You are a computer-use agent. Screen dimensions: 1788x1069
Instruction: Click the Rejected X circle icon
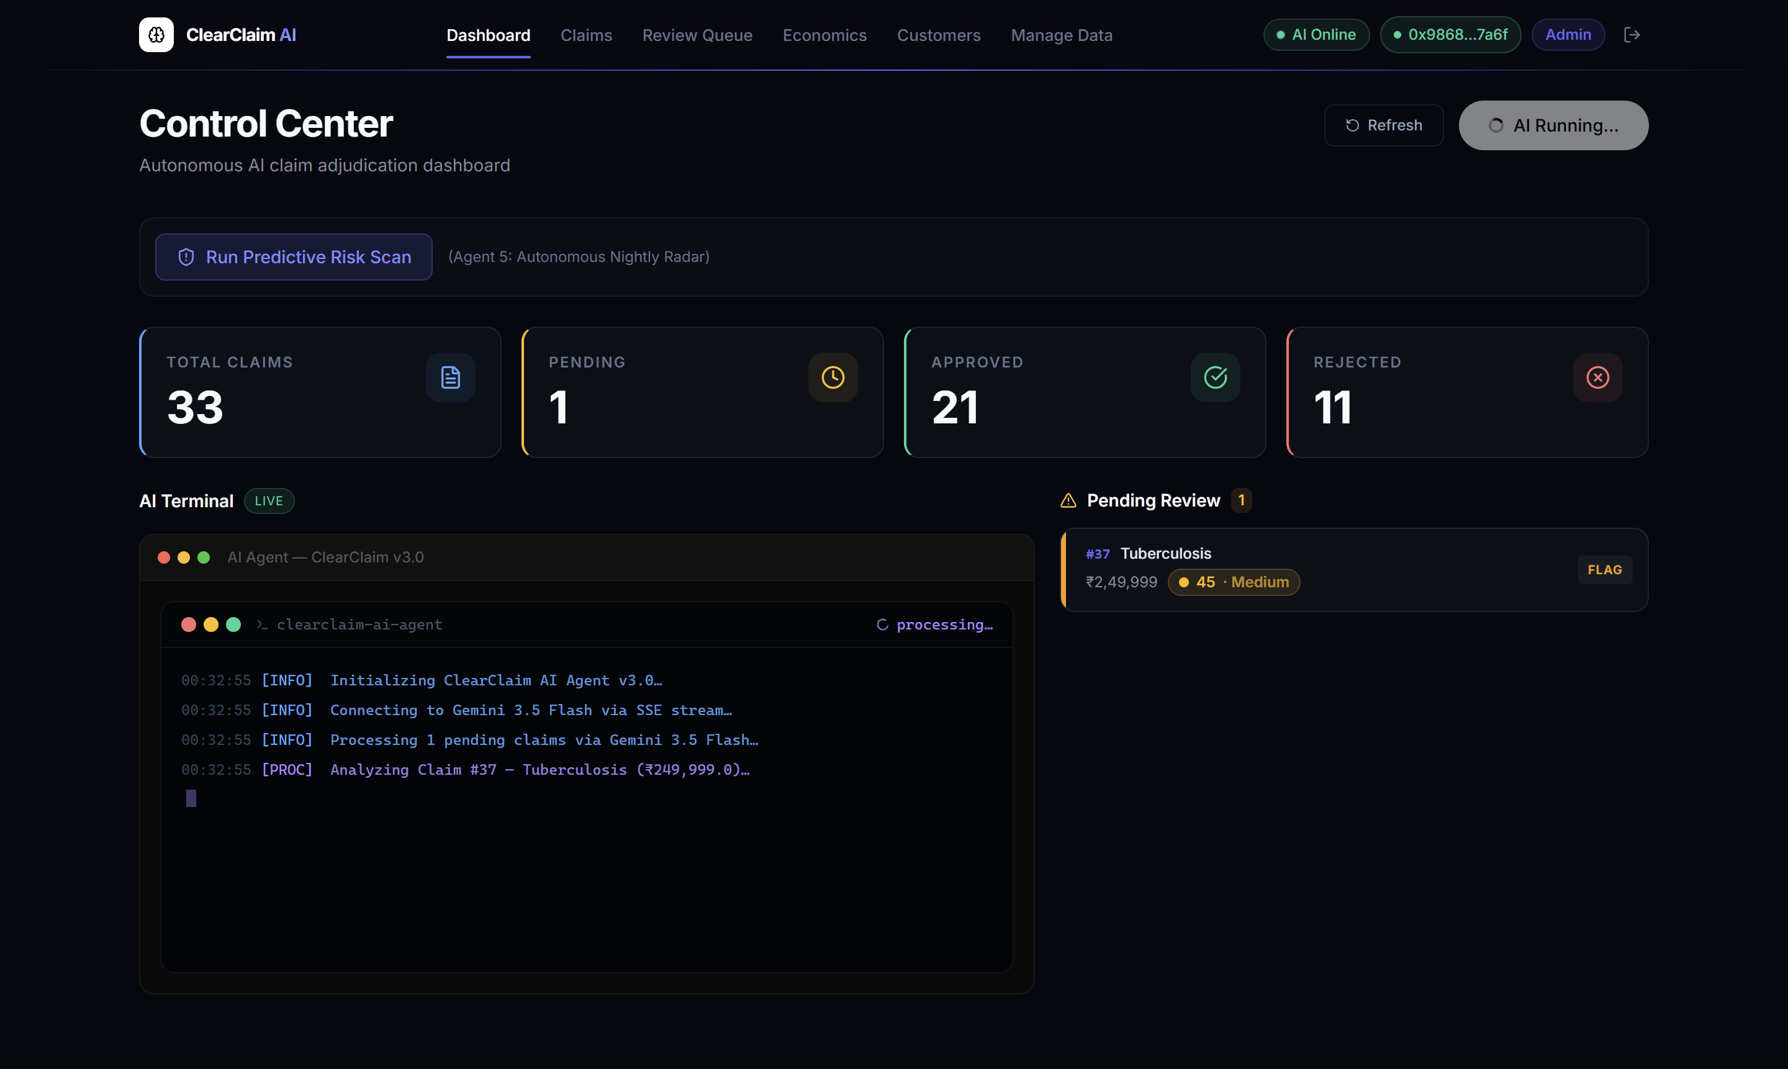point(1598,377)
